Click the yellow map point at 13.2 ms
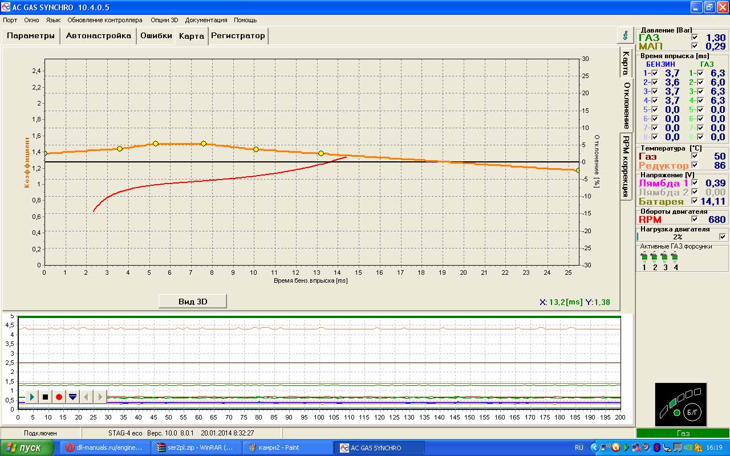Viewport: 730px width, 456px height. point(321,153)
